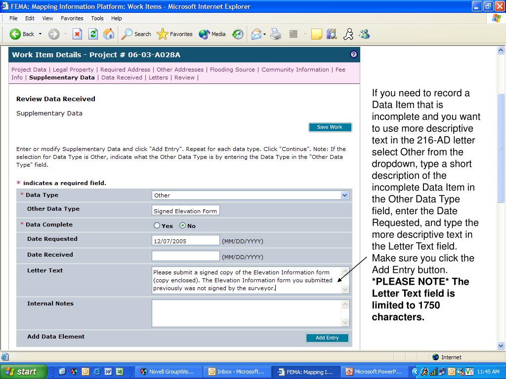Select No for Data Complete

[x=182, y=226]
